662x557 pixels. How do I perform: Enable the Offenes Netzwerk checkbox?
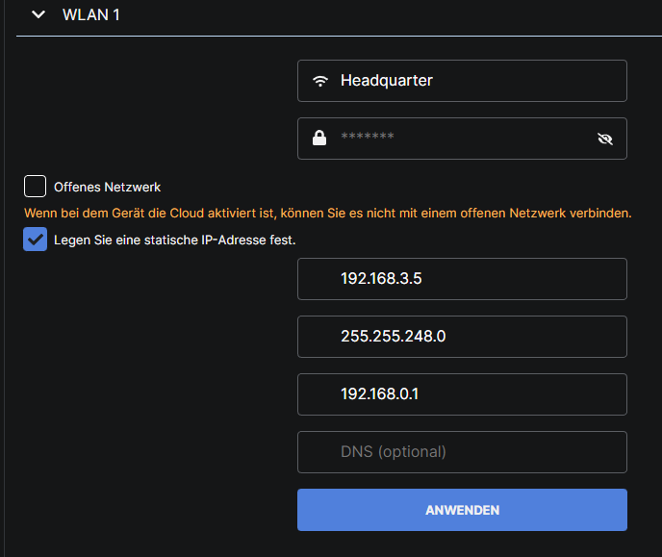pos(36,187)
